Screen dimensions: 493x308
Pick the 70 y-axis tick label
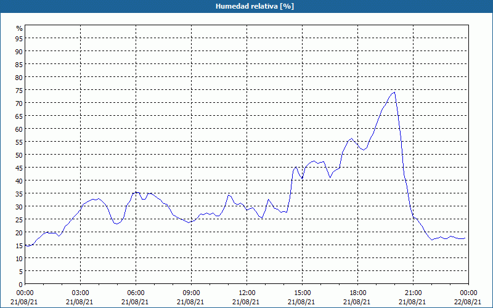pyautogui.click(x=19, y=103)
